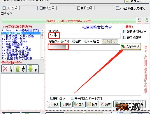The width and height of the screenshot is (150, 114).
Task: Check 突出显示 checkbox
Action: point(52,98)
